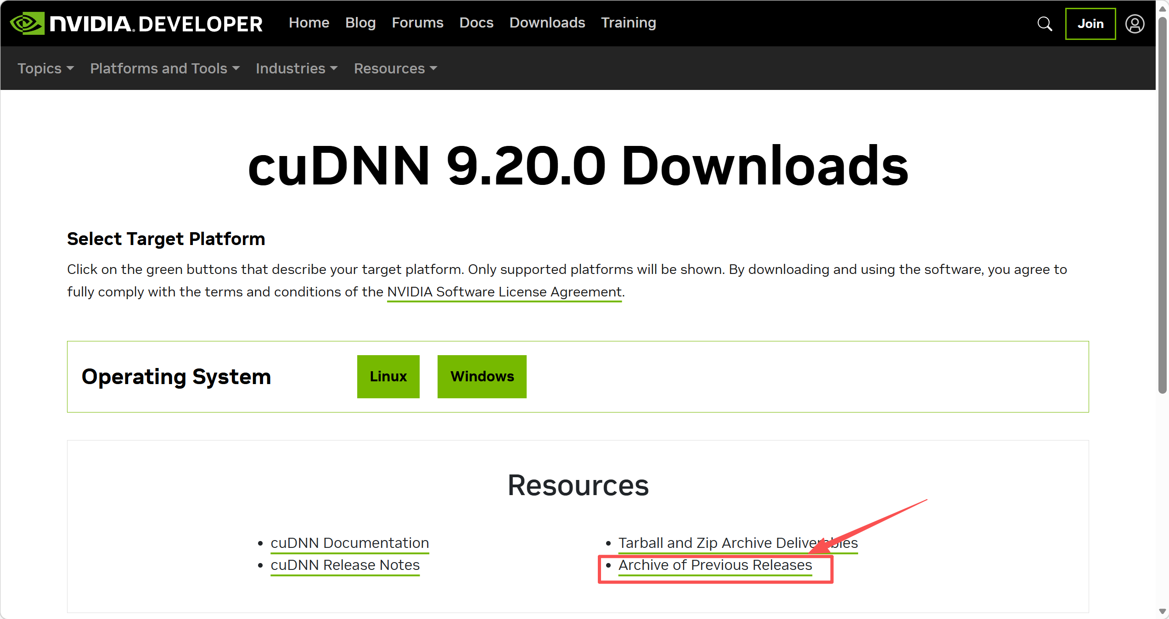Open the NVIDIA Software License Agreement link
The image size is (1169, 619).
[504, 292]
